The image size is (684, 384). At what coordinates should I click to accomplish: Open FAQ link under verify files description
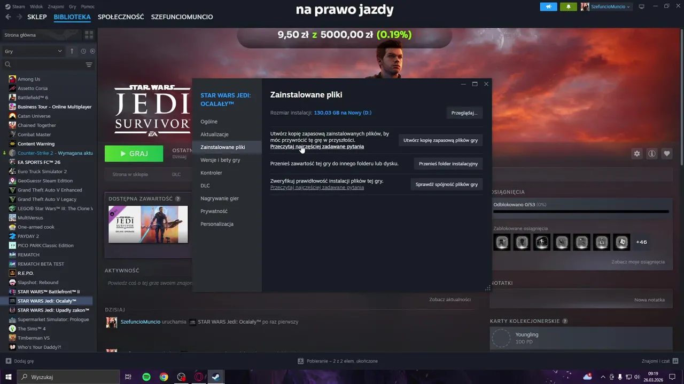317,188
